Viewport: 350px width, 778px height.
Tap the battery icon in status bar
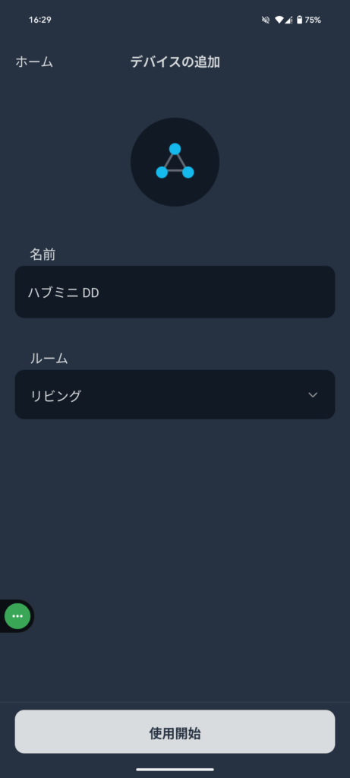click(x=299, y=20)
